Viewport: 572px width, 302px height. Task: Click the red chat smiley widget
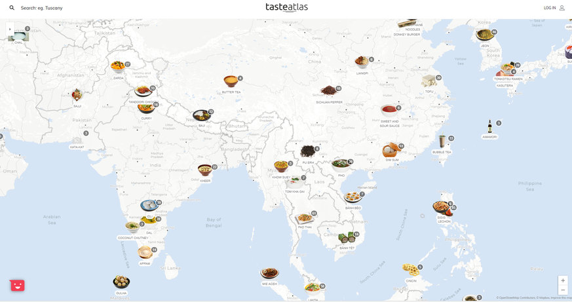(17, 285)
